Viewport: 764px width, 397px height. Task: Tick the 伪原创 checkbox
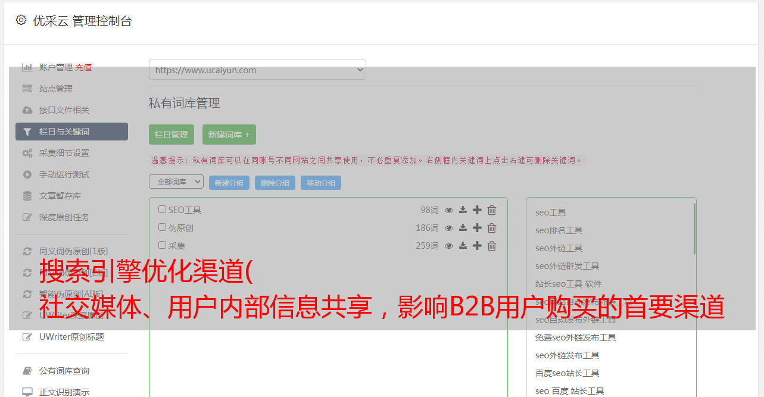162,227
